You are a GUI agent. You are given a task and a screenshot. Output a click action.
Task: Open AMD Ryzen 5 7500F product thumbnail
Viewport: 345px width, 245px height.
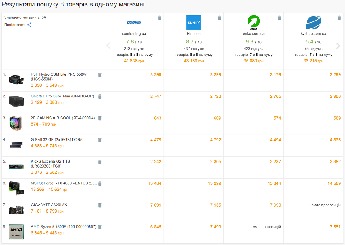(16, 232)
